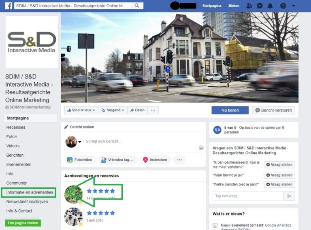Open Nieuwsbrief inschrijven in the sidebar
The width and height of the screenshot is (311, 230).
point(27,202)
